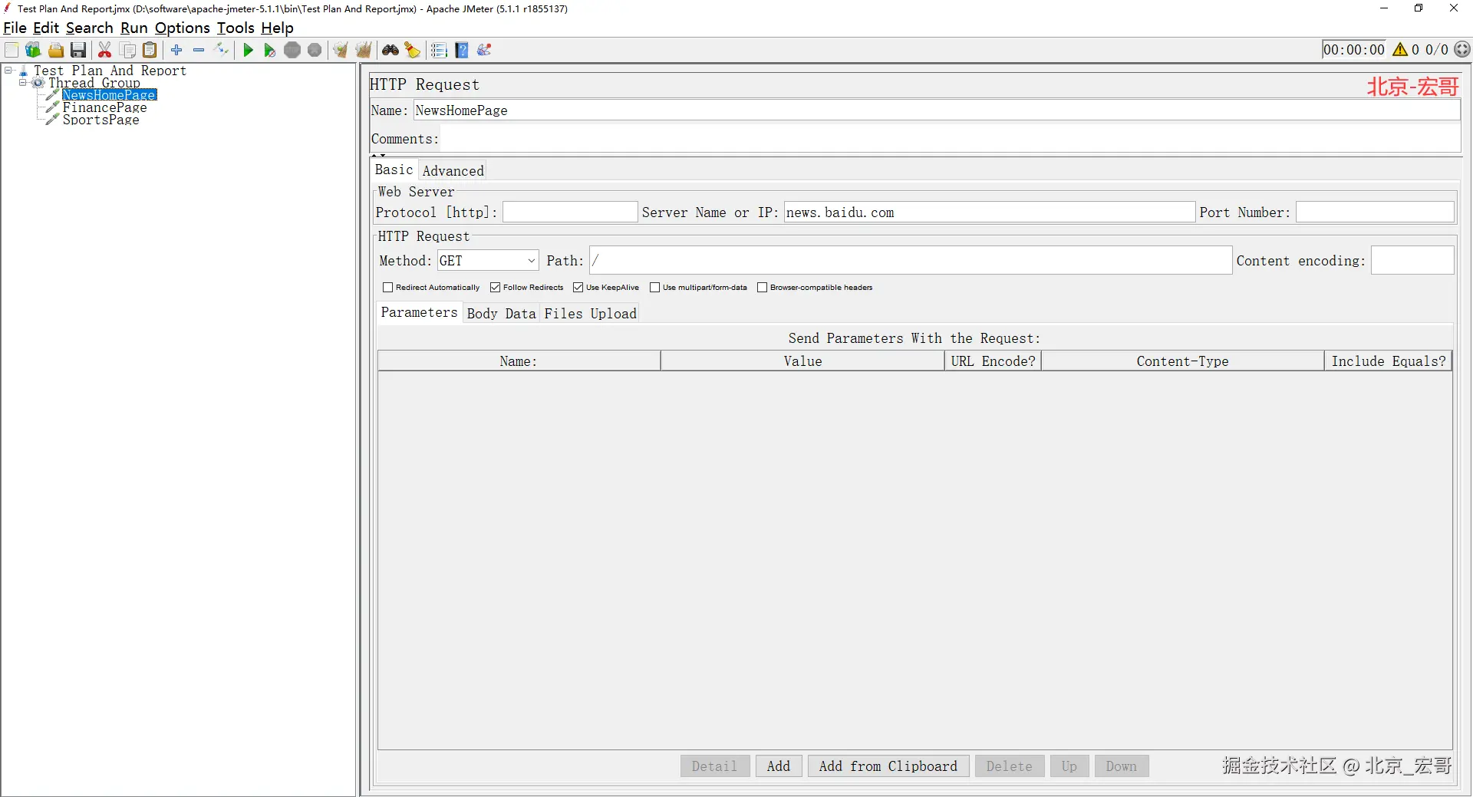
Task: Click the Up button
Action: [1069, 766]
